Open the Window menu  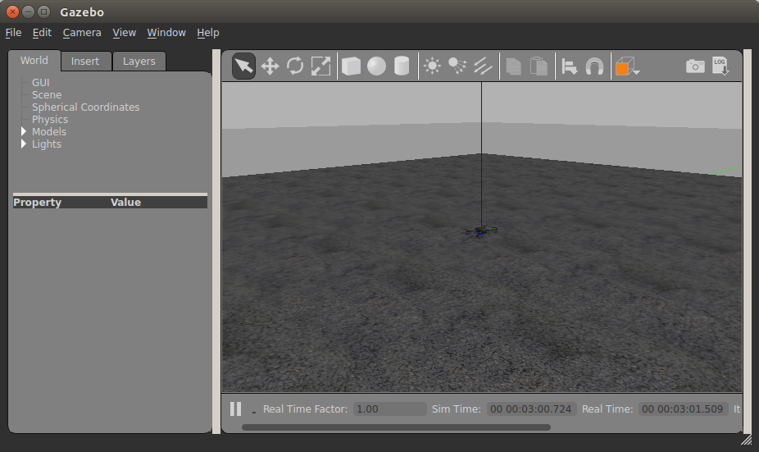pyautogui.click(x=166, y=33)
